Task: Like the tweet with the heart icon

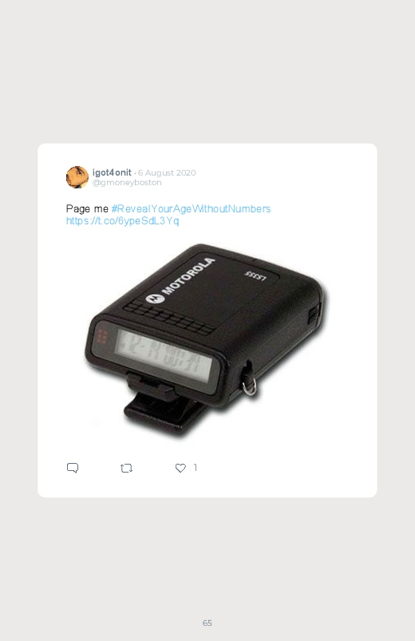Action: click(180, 468)
